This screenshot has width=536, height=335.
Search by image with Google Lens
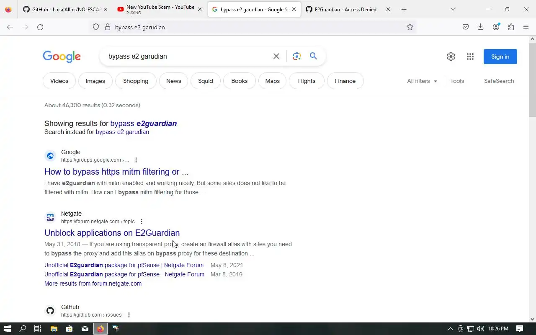tap(297, 56)
